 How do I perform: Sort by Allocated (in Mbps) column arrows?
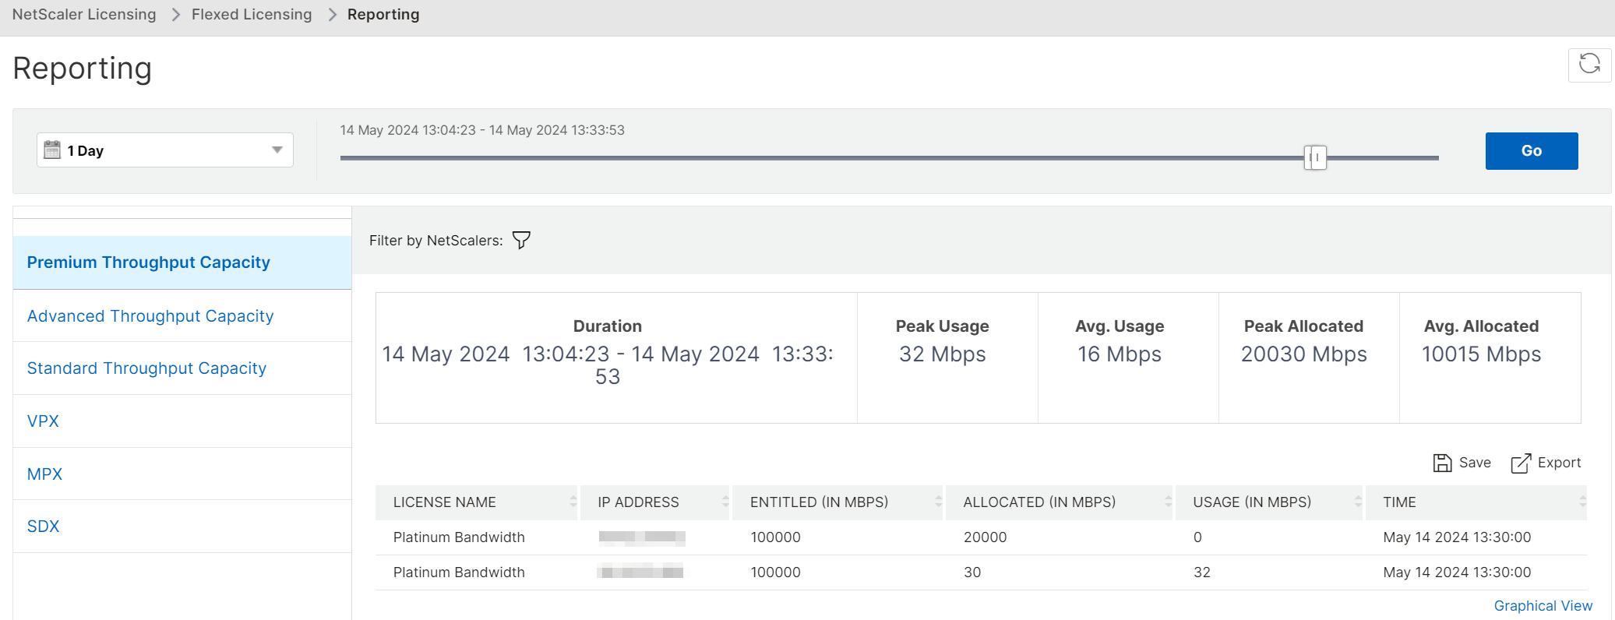point(1168,502)
